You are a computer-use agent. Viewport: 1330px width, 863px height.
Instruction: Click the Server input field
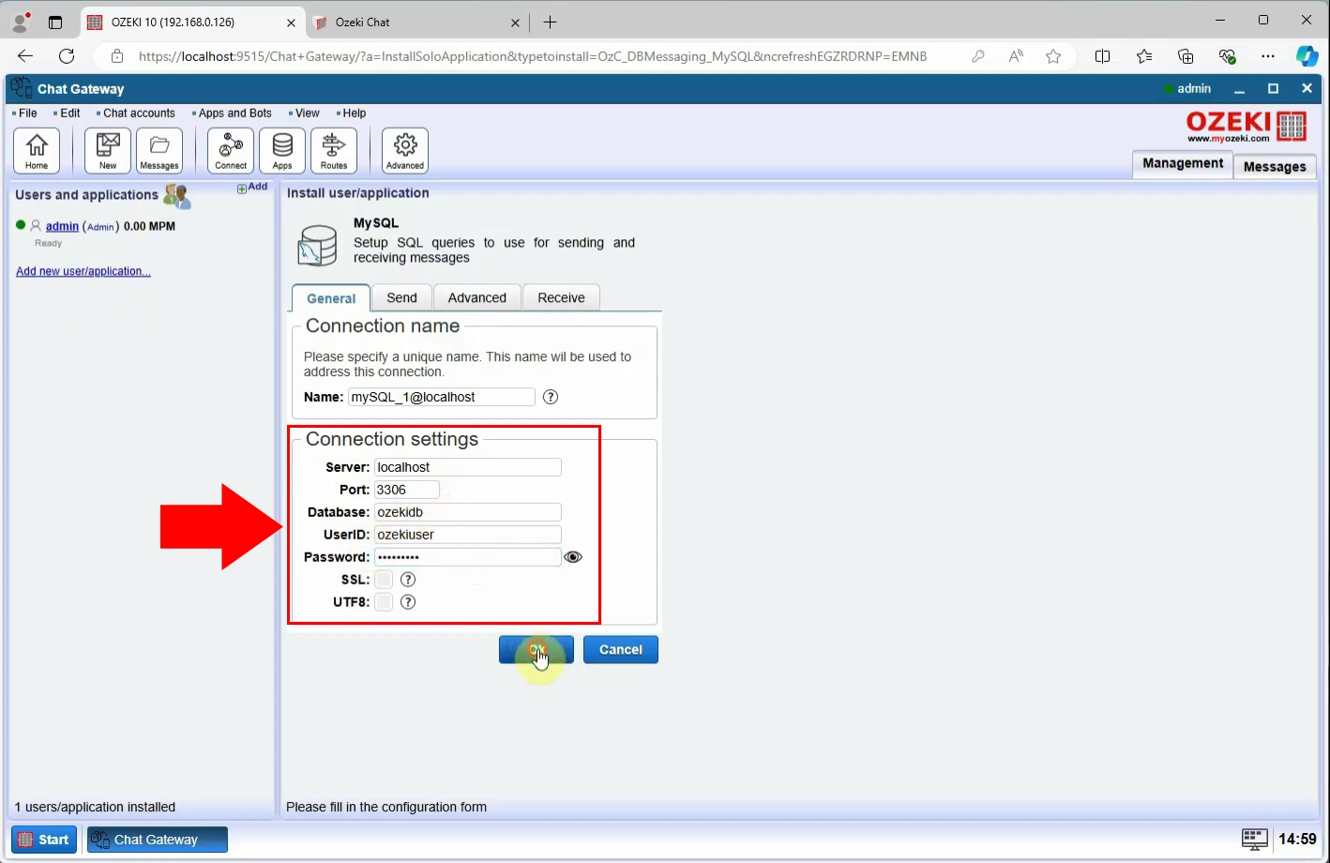[x=468, y=467]
